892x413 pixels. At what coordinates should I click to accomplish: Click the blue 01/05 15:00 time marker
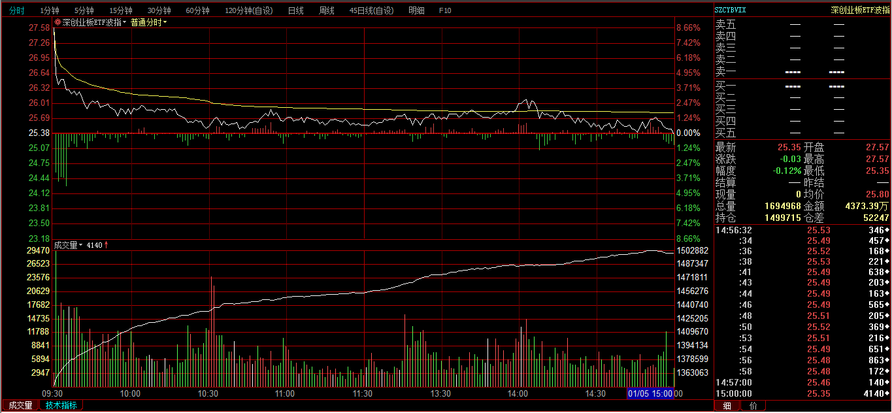pos(650,393)
